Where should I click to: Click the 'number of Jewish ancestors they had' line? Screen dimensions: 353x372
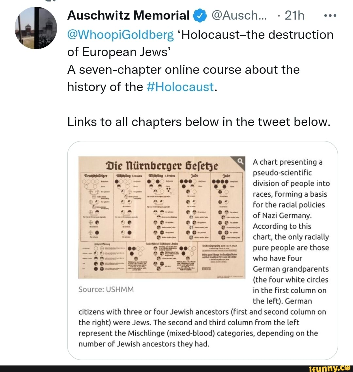pos(143,344)
